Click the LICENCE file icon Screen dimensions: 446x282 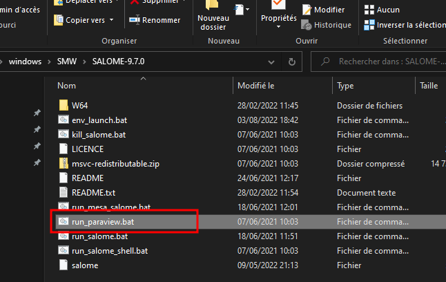pyautogui.click(x=64, y=149)
